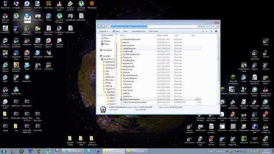Select PerfLogs folder in navigation tree
Viewport: 274px width, 154px height.
click(107, 86)
